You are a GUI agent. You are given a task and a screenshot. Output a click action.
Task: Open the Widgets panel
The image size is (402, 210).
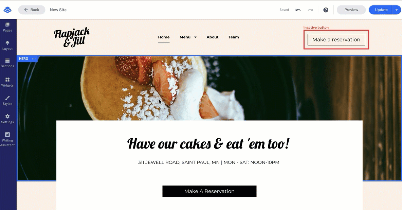point(7,82)
